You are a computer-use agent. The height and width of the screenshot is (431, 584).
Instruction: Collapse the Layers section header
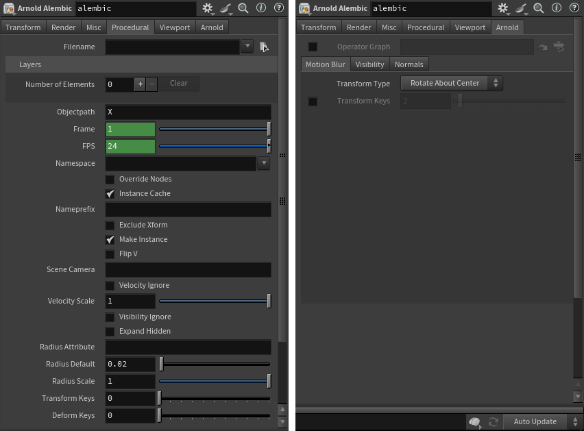click(141, 64)
